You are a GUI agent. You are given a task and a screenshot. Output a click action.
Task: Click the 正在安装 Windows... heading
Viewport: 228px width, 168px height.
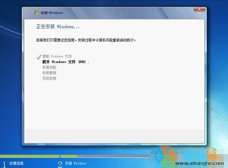(x=58, y=27)
